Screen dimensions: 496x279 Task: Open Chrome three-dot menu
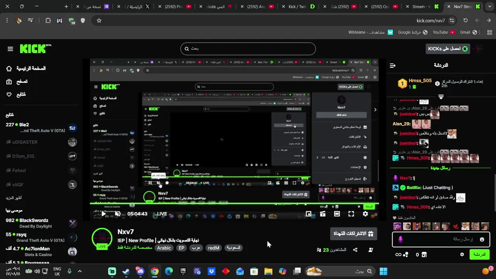7,21
